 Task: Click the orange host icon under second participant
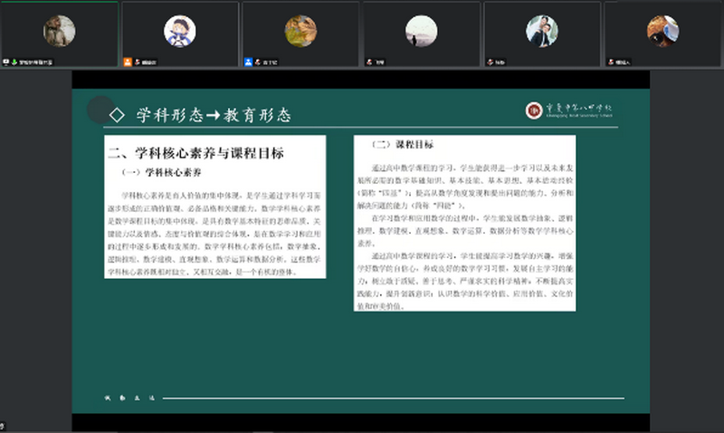coord(128,62)
